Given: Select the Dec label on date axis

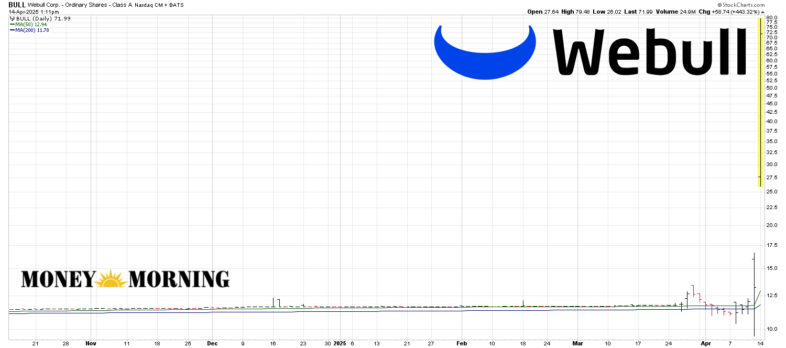Looking at the screenshot, I should click(212, 344).
